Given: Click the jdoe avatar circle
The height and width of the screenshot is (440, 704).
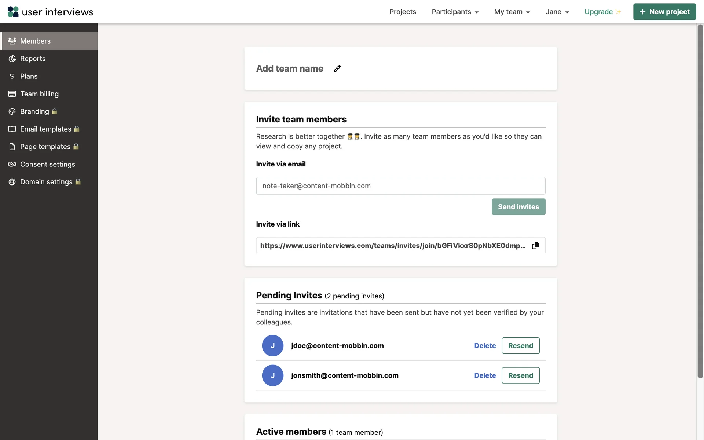Looking at the screenshot, I should pos(272,345).
